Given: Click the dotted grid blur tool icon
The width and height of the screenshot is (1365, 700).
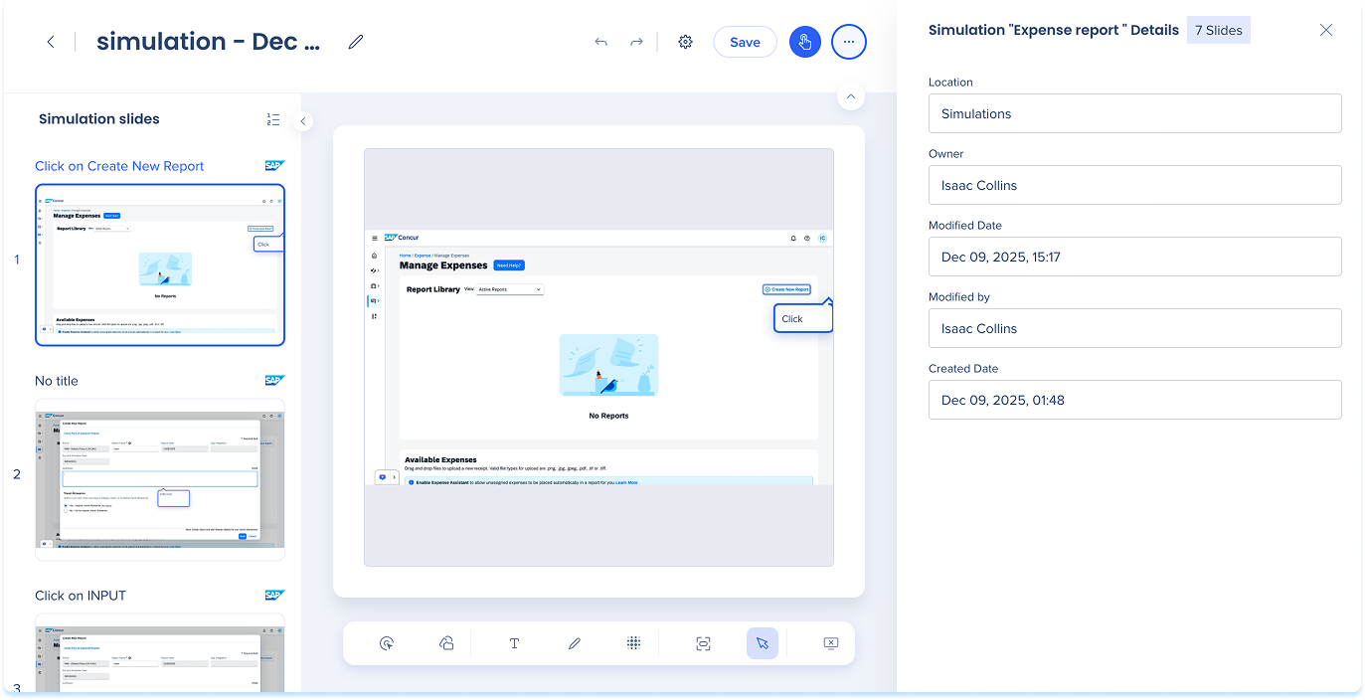Looking at the screenshot, I should coord(633,643).
